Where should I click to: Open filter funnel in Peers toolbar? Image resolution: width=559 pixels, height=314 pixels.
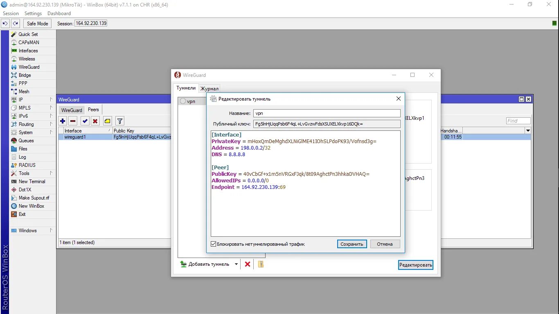[119, 121]
